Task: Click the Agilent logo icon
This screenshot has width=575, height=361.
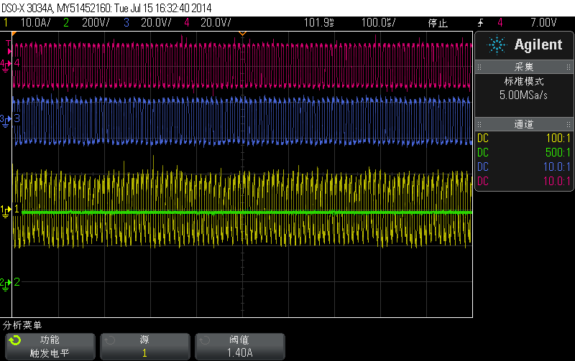Action: (x=496, y=45)
